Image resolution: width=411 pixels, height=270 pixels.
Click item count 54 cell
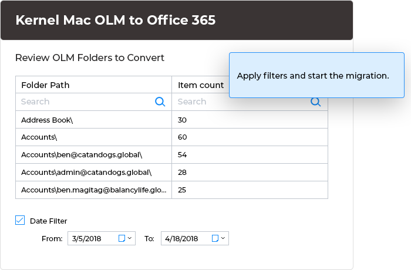pyautogui.click(x=250, y=154)
